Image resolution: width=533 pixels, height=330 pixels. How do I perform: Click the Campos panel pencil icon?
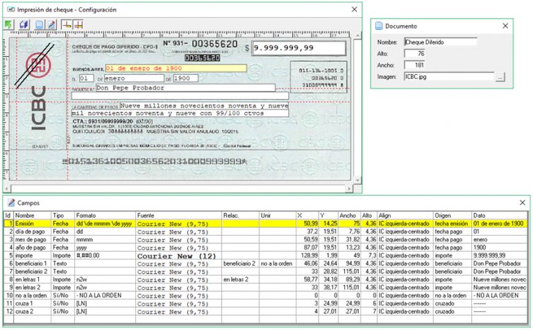[11, 202]
